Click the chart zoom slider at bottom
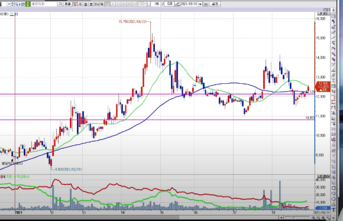 [297, 217]
